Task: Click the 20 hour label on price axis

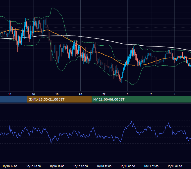Action: (80, 94)
